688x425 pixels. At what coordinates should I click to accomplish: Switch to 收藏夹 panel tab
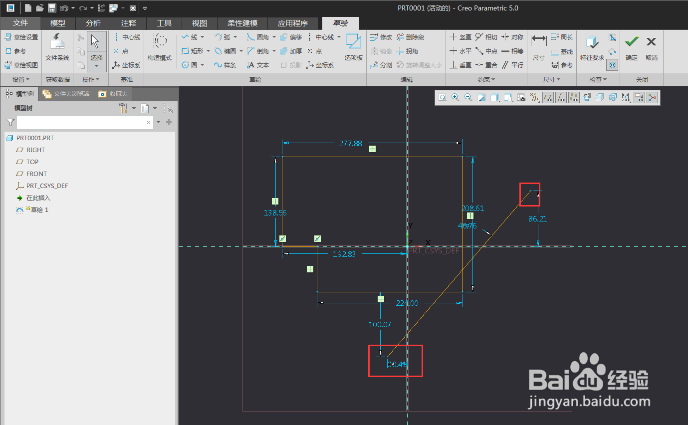(x=113, y=94)
